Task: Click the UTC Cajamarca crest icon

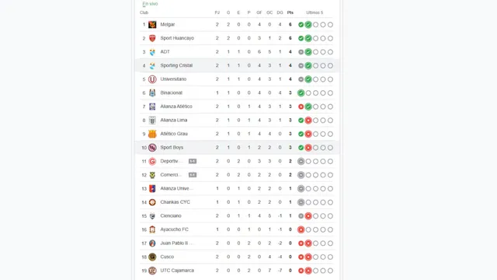Action: coord(152,271)
